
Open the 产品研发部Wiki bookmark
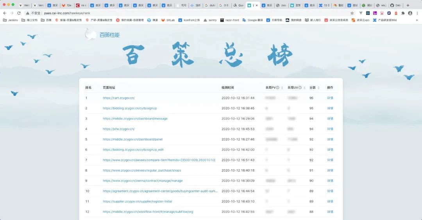pos(384,20)
